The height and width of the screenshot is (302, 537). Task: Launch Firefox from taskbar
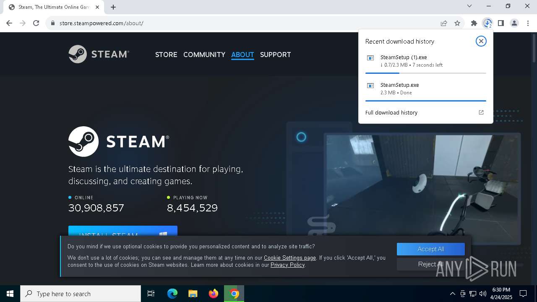(x=214, y=294)
